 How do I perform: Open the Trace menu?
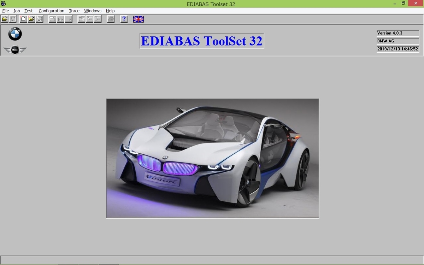74,11
